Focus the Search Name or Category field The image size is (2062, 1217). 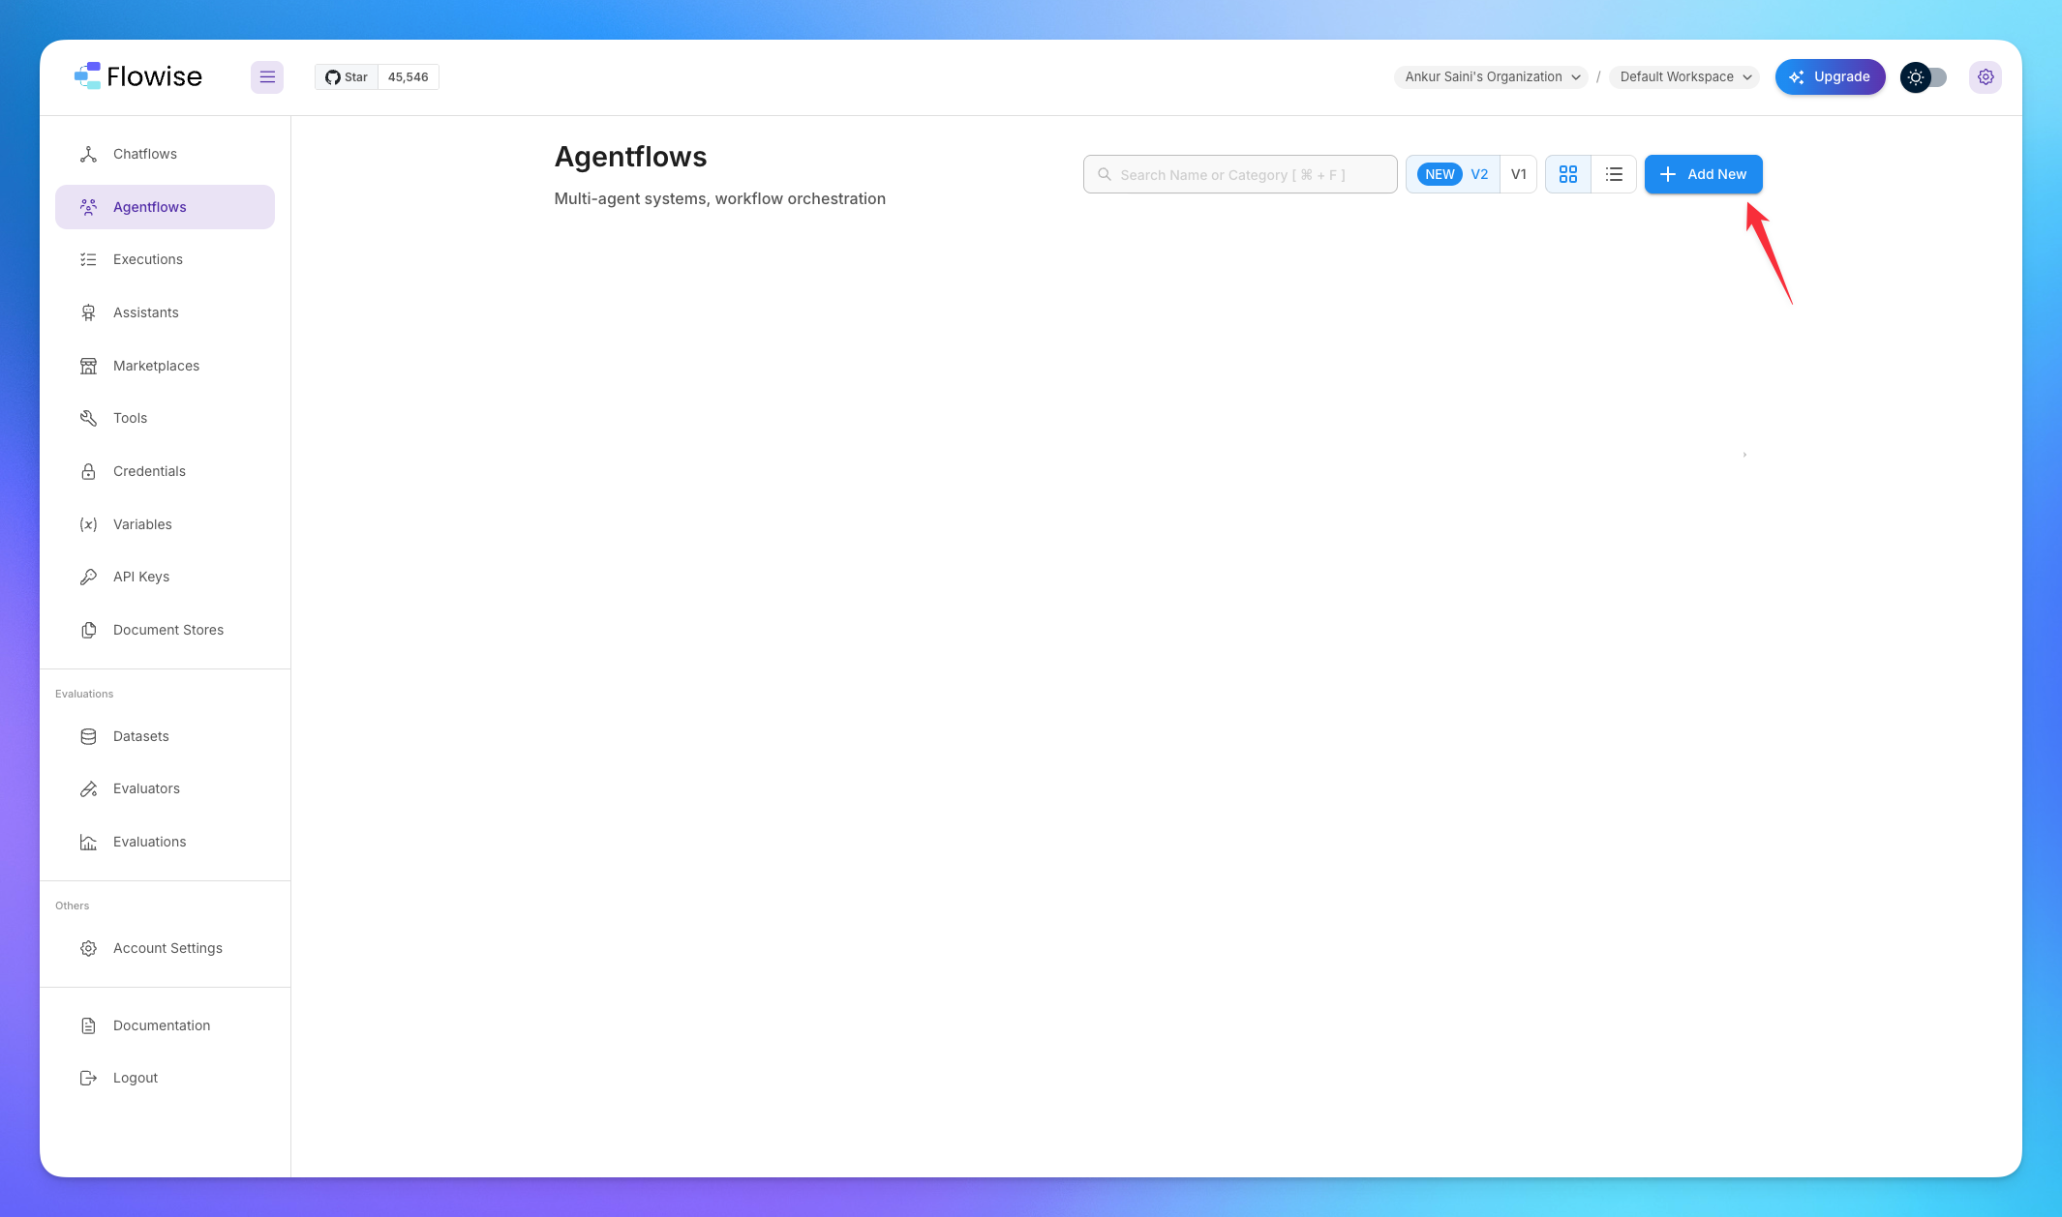pyautogui.click(x=1240, y=174)
